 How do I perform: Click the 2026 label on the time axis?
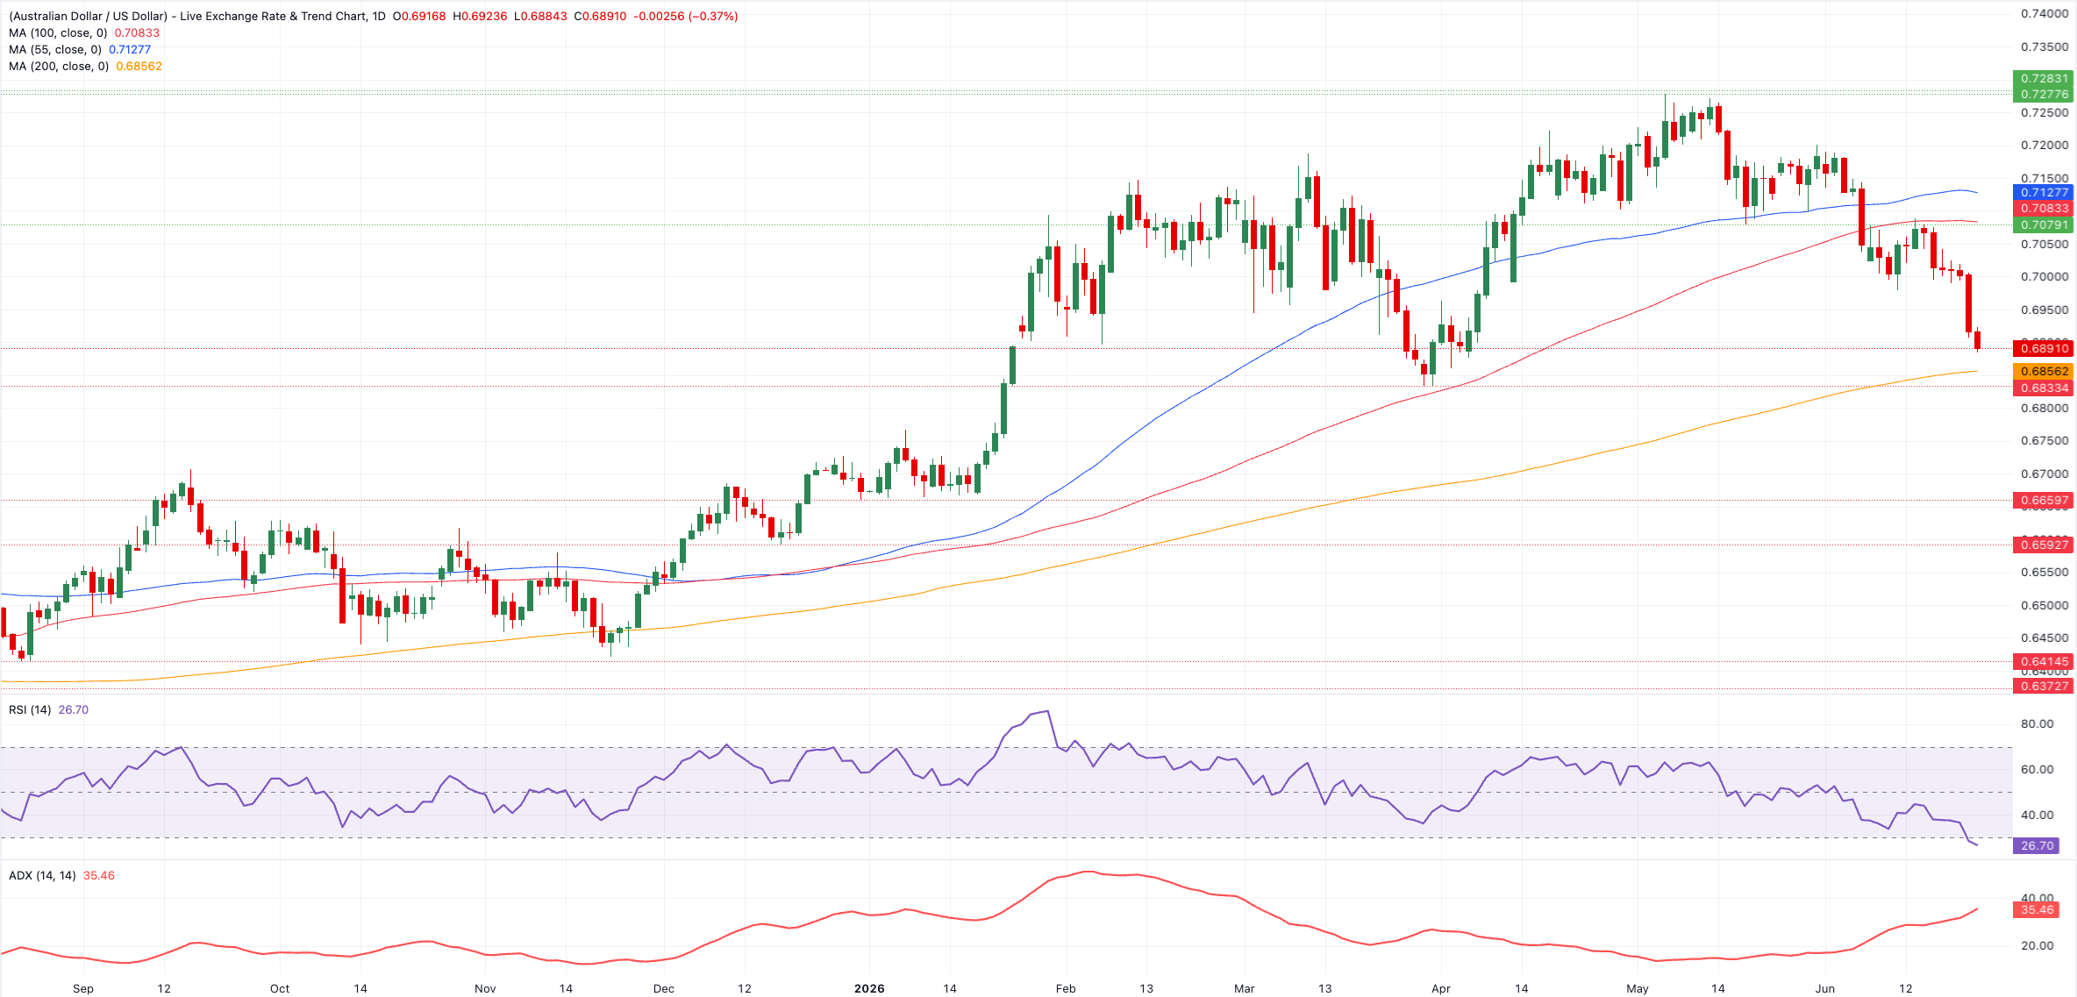click(869, 988)
